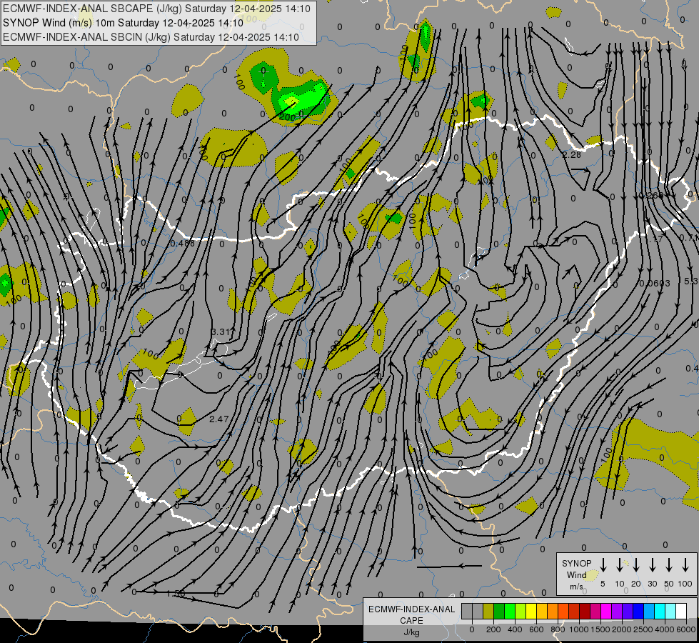
Task: Pick the dark red swatch above 1000
Action: (x=585, y=611)
